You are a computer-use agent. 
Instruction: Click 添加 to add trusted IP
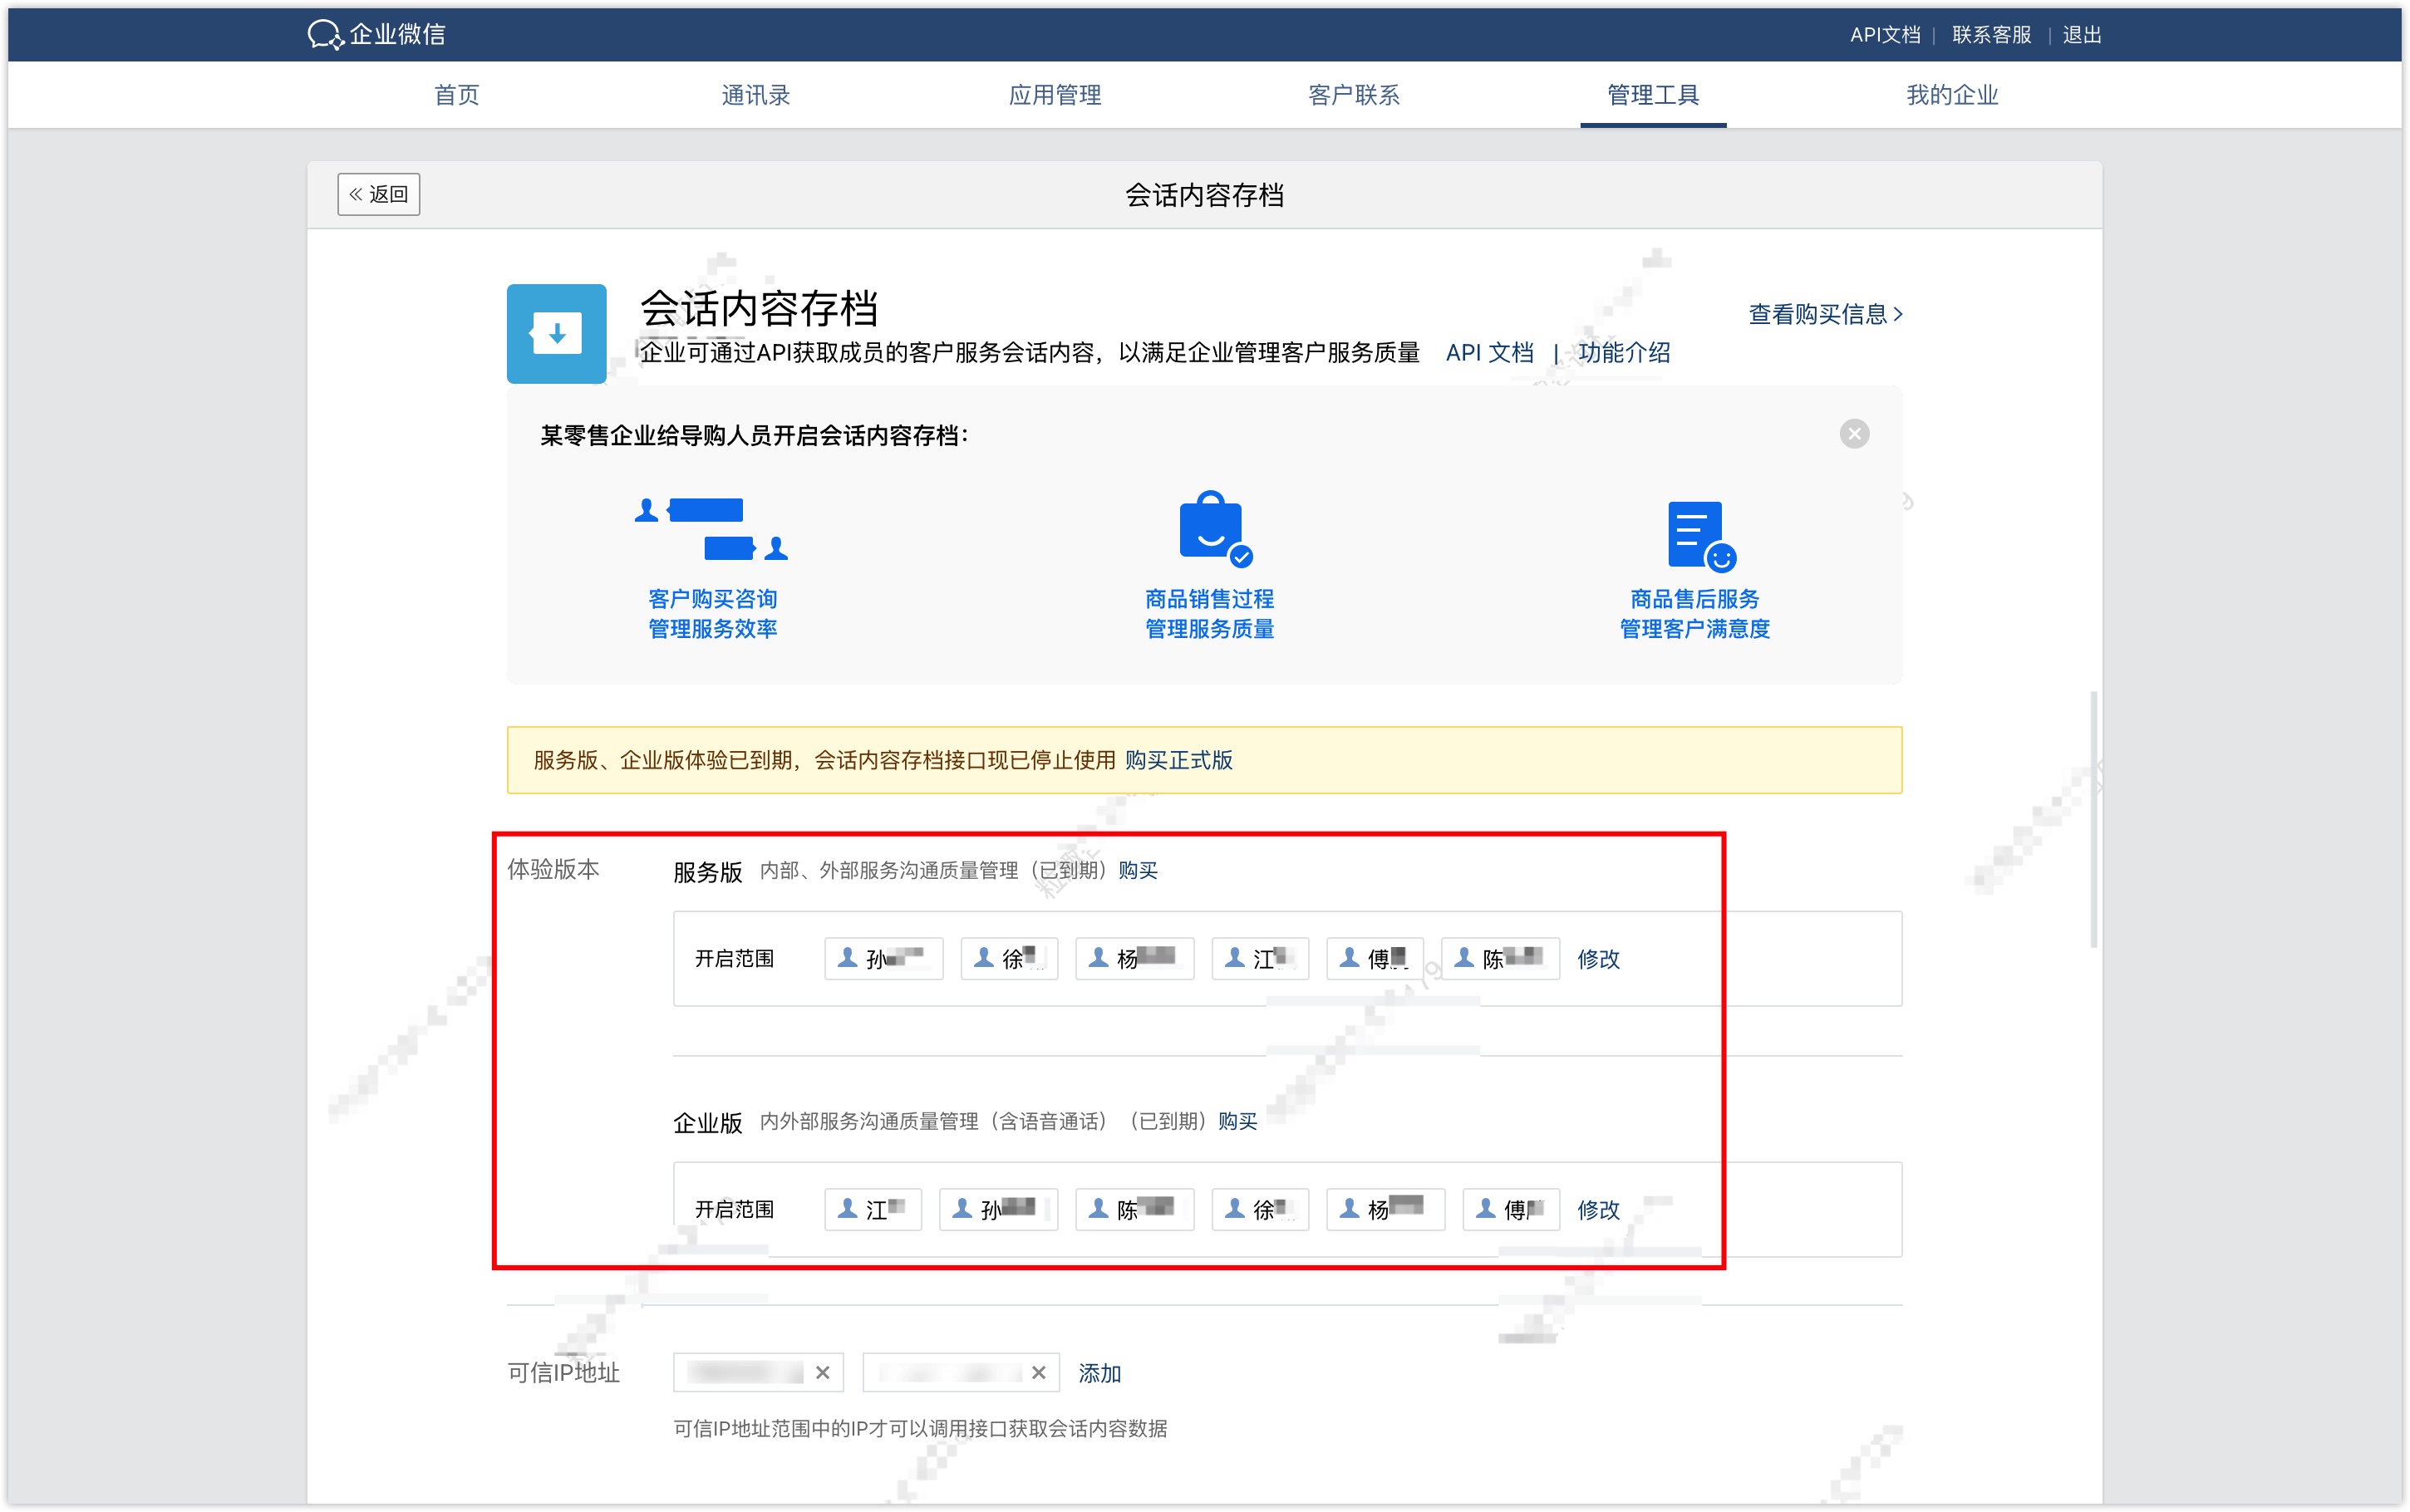coord(1099,1373)
